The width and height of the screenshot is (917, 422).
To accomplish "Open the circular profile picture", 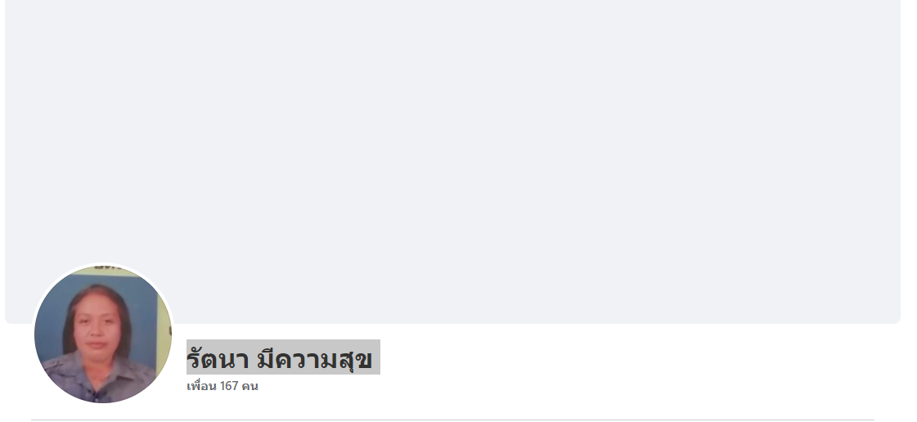I will tap(103, 334).
